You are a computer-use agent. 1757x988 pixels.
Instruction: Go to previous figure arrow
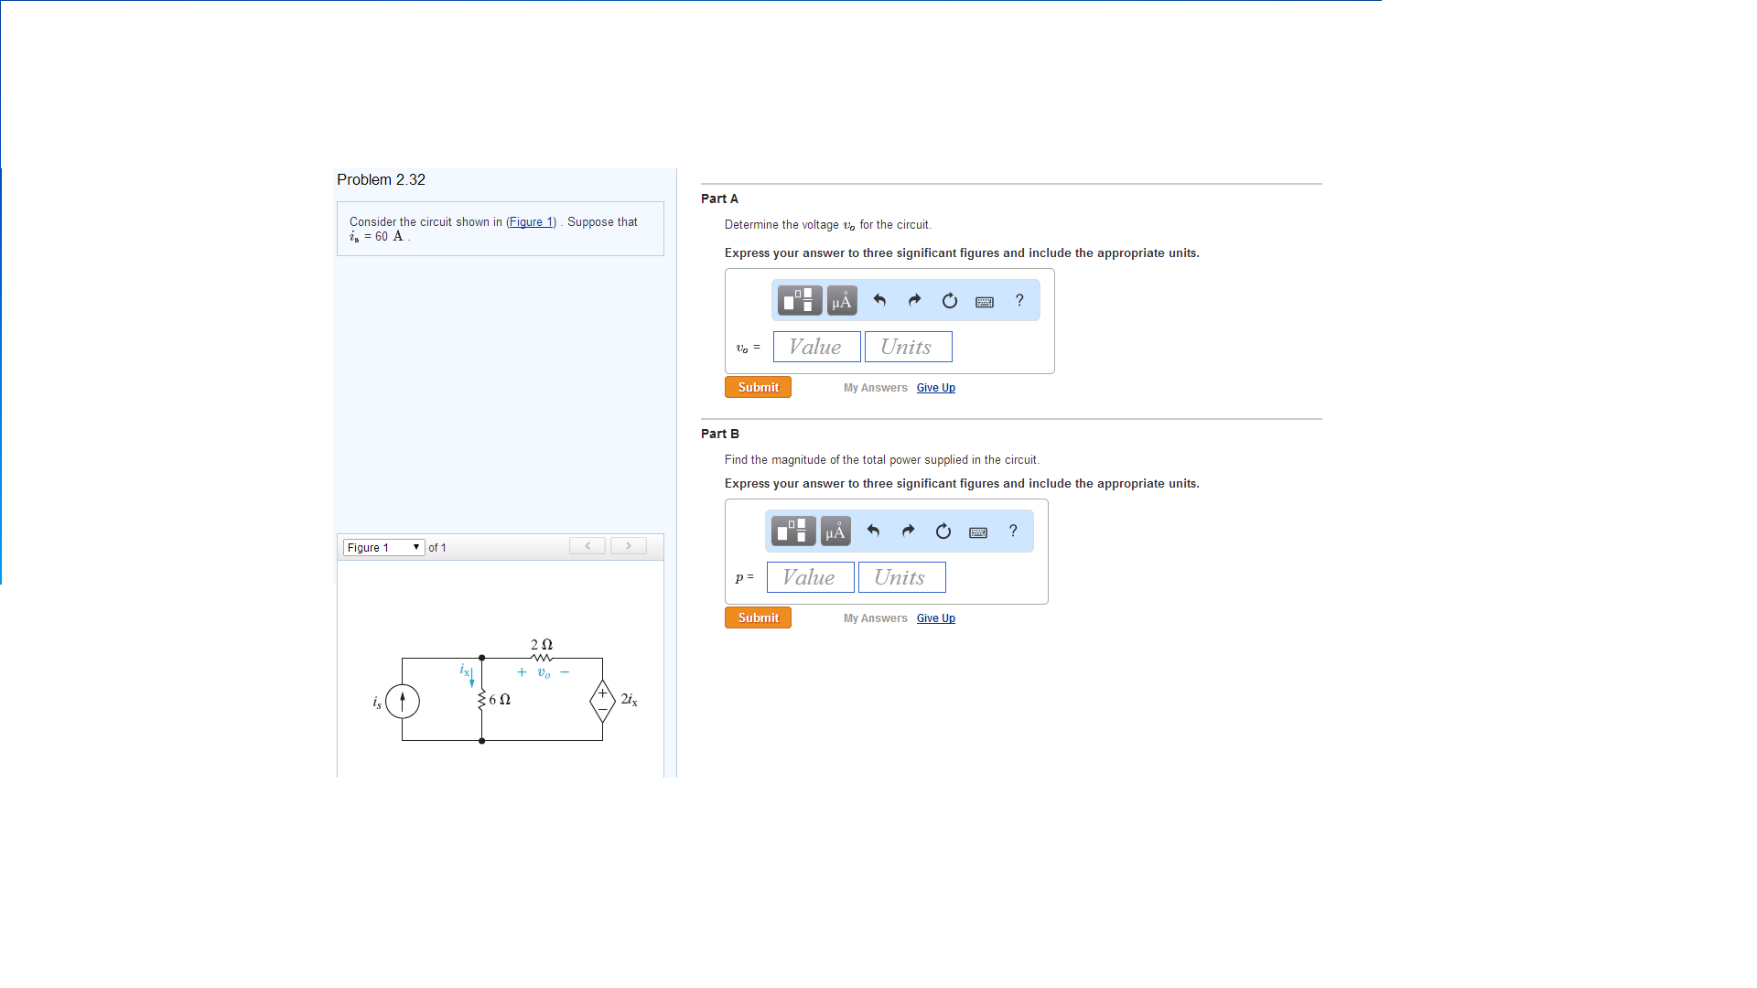pos(587,546)
